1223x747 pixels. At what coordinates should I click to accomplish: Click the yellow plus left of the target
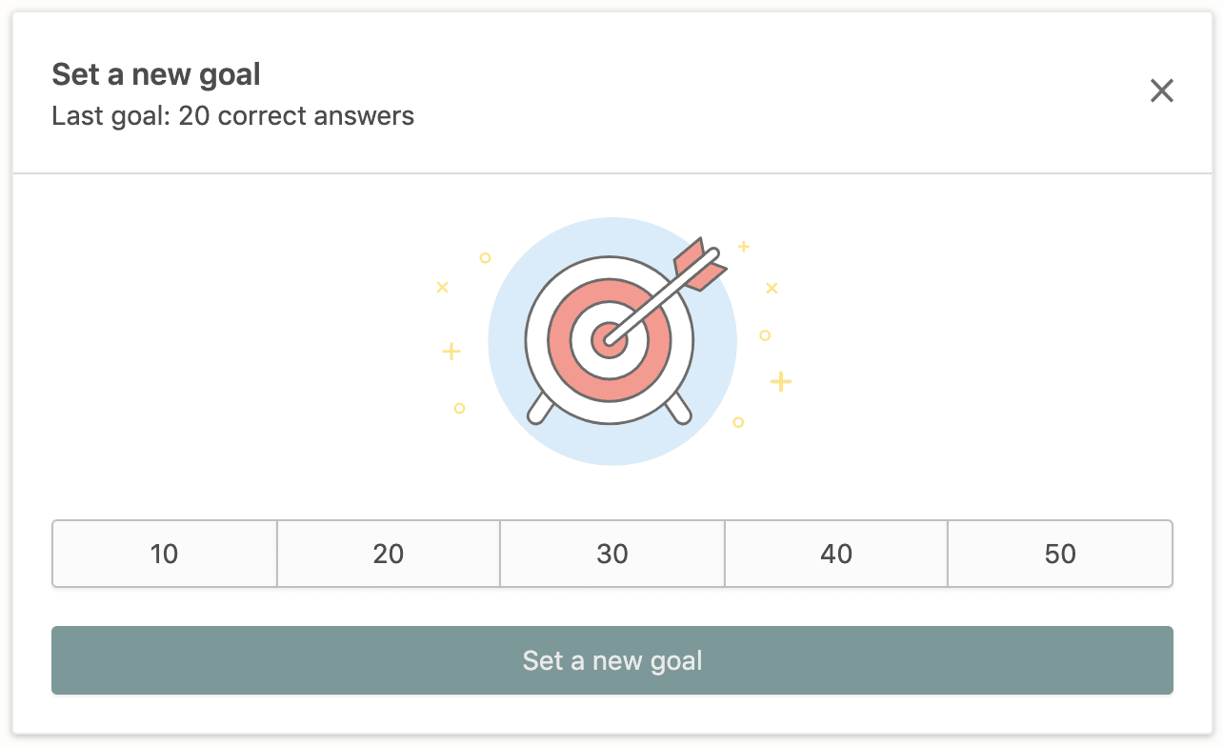[x=451, y=352]
